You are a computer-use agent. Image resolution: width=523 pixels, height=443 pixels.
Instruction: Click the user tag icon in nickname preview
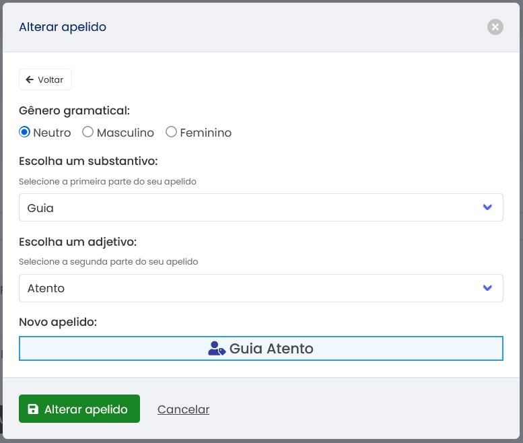pos(217,349)
